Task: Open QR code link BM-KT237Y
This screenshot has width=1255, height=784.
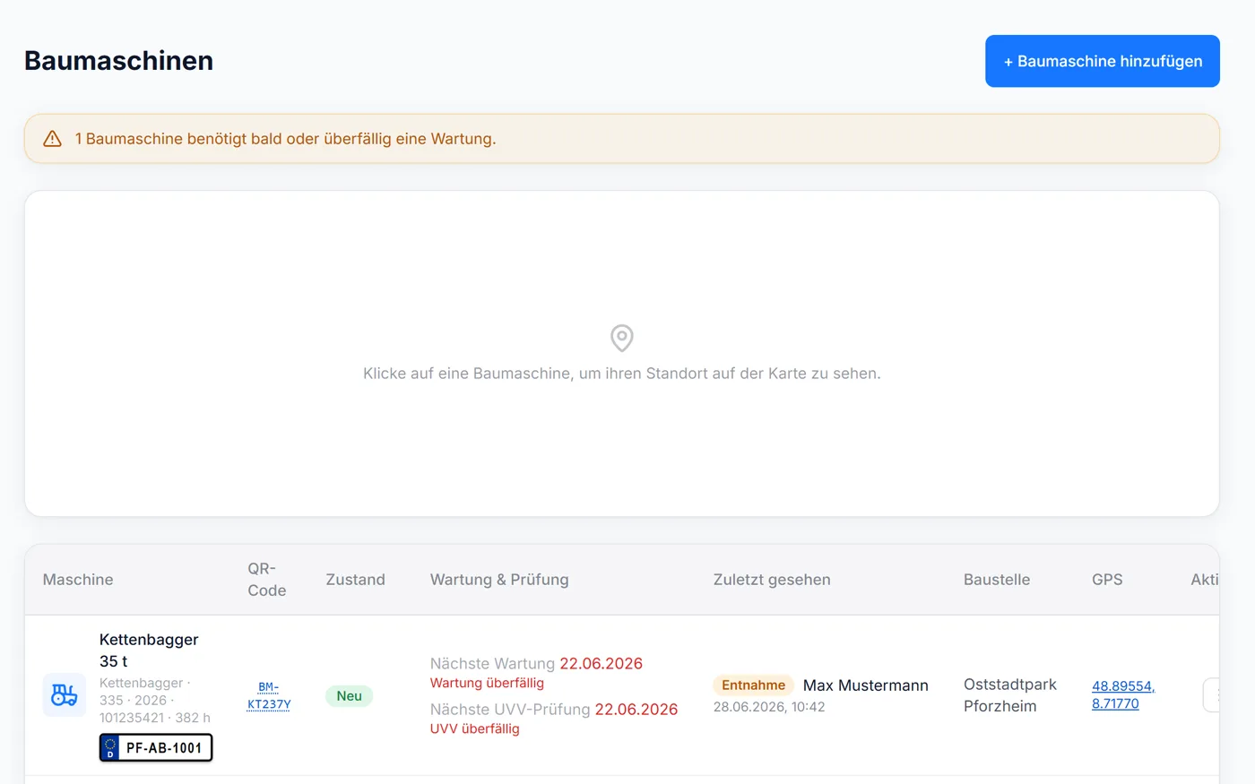Action: (x=269, y=695)
